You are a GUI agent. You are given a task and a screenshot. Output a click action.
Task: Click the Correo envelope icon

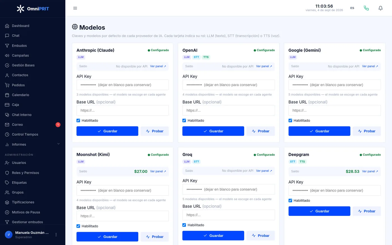(x=7, y=124)
